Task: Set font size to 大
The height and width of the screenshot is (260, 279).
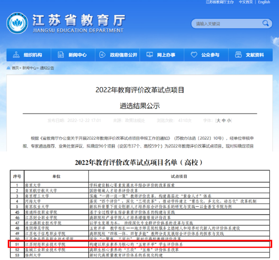Action: (219, 121)
